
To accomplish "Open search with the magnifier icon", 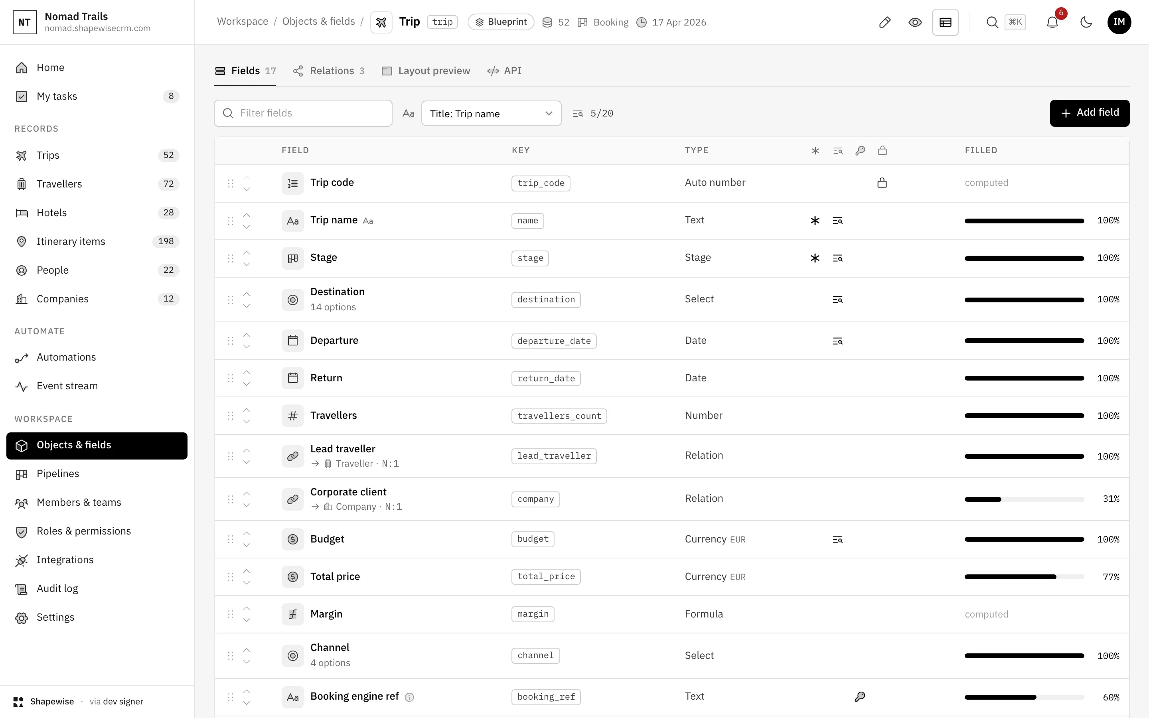I will [992, 22].
